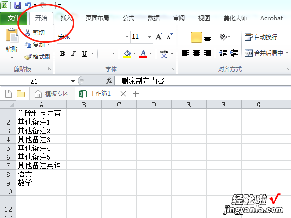
Task: Click the phonetic guide wén icon
Action: click(x=164, y=54)
